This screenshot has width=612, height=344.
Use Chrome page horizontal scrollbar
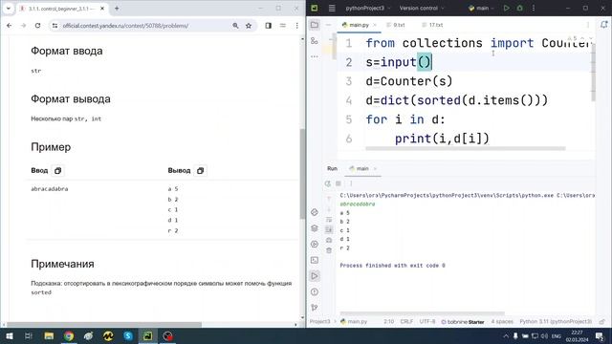point(104,325)
